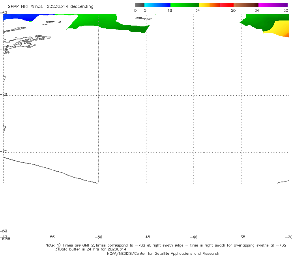Click the color bar label '18'
The height and width of the screenshot is (256, 292).
pyautogui.click(x=170, y=10)
